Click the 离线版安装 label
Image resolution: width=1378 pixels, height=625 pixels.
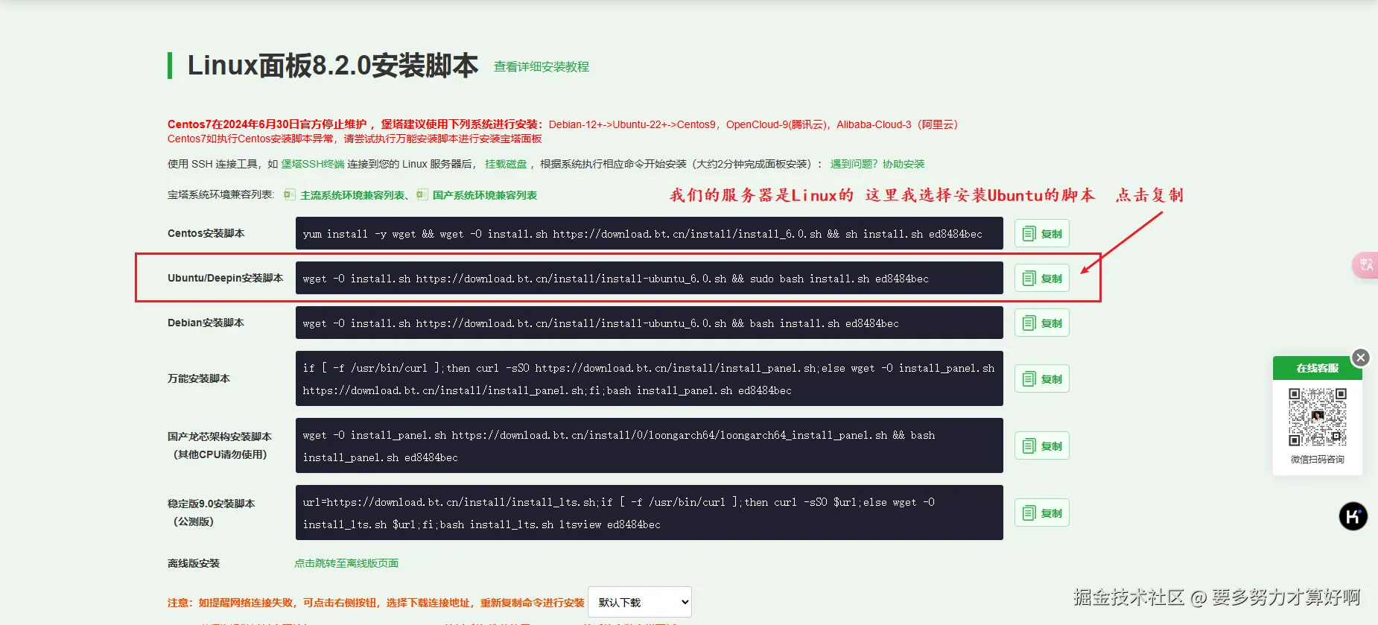click(x=194, y=563)
